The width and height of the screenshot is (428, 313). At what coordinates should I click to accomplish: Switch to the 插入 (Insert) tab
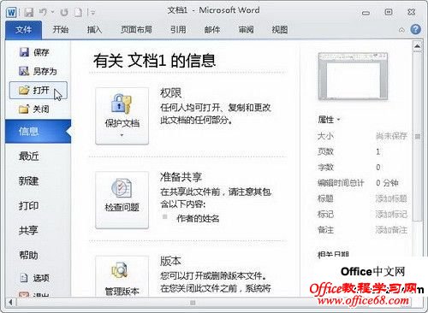point(94,29)
